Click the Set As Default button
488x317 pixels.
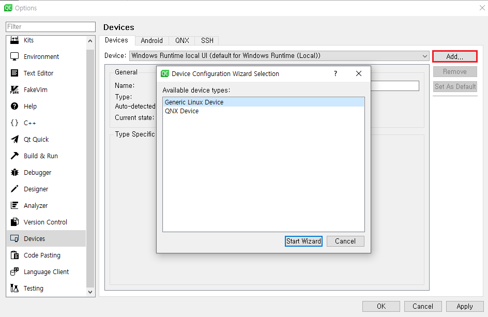[455, 86]
